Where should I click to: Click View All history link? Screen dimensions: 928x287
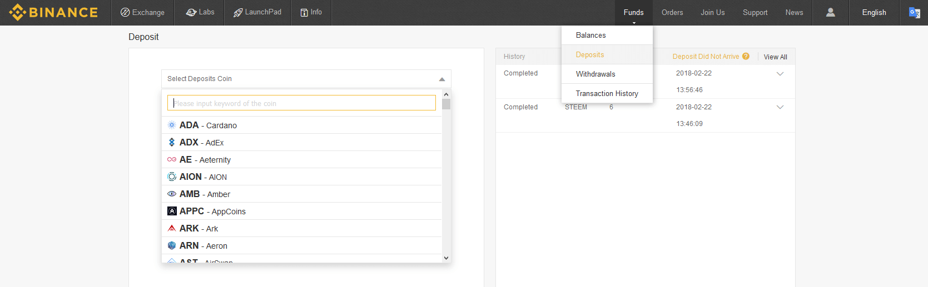tap(775, 57)
